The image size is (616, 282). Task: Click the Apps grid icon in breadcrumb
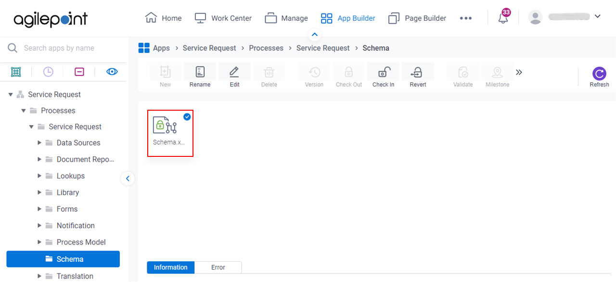point(144,48)
